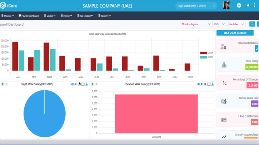Download the Dept. Wise Salary chart
This screenshot has height=145, width=259.
86,84
